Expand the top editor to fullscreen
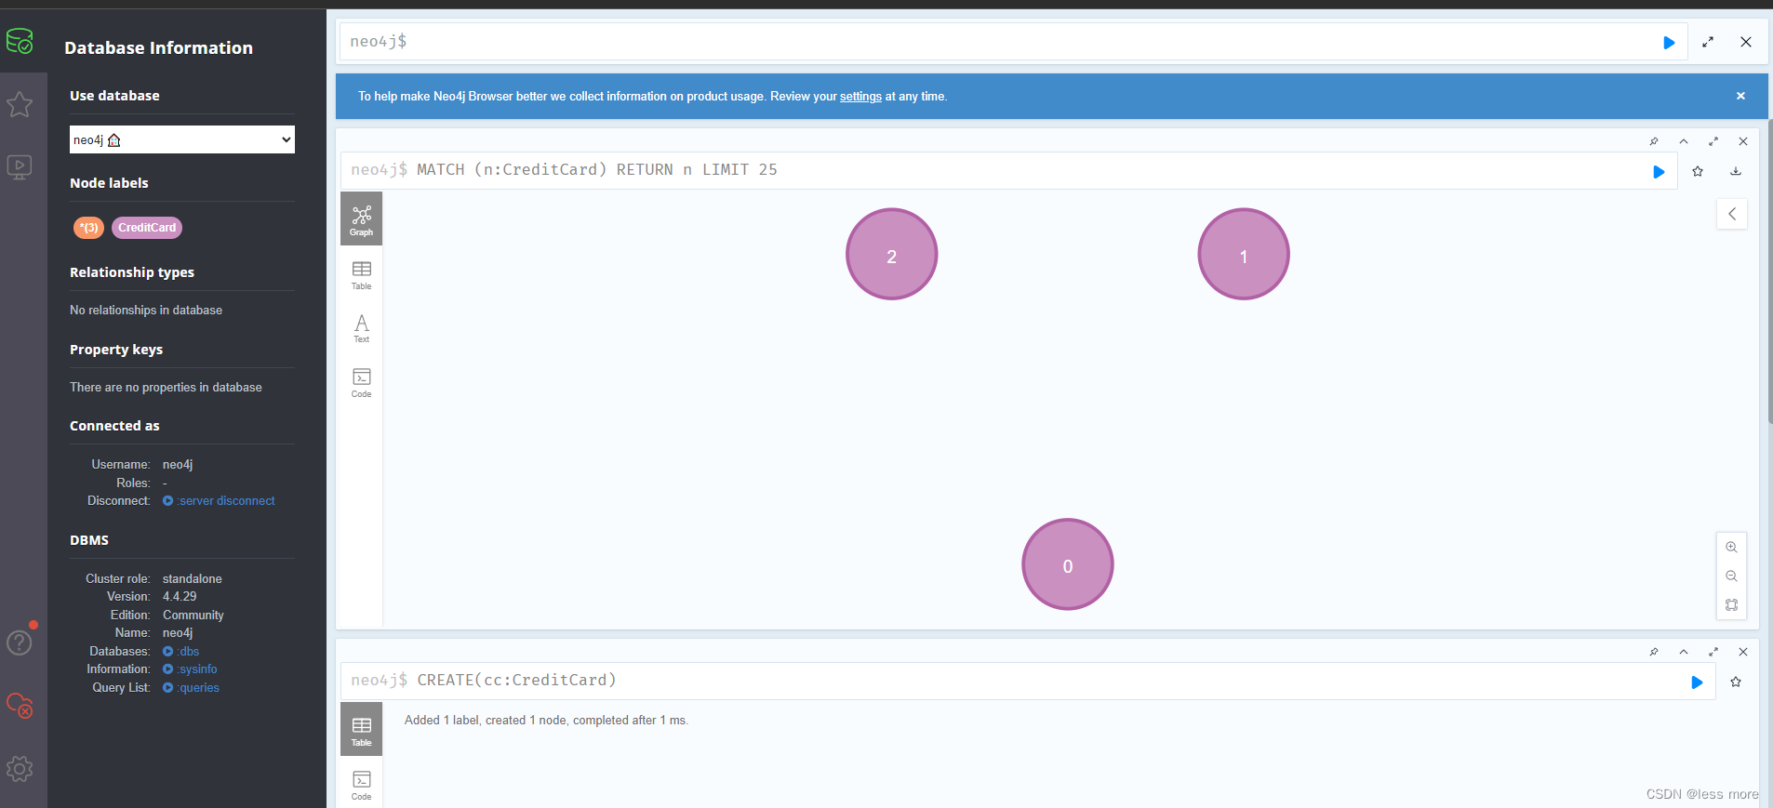The width and height of the screenshot is (1773, 808). (1708, 43)
